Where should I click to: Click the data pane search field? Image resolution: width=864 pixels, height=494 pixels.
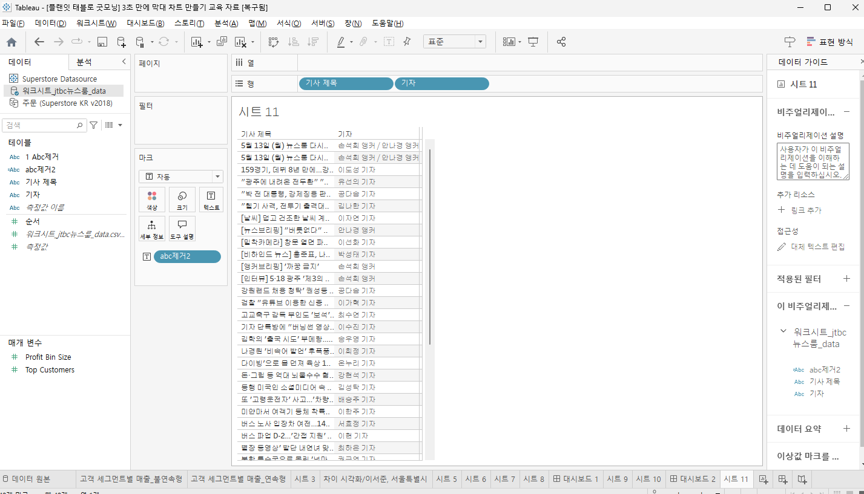pos(45,125)
